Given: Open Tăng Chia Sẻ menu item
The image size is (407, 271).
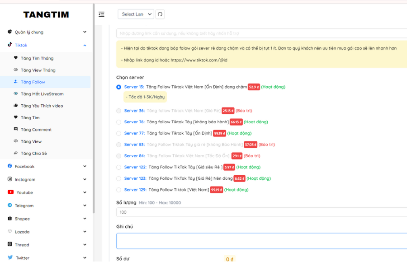Looking at the screenshot, I should pos(45,153).
